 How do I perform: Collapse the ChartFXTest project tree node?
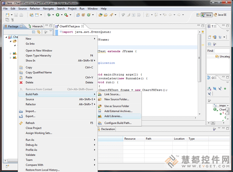6,37
